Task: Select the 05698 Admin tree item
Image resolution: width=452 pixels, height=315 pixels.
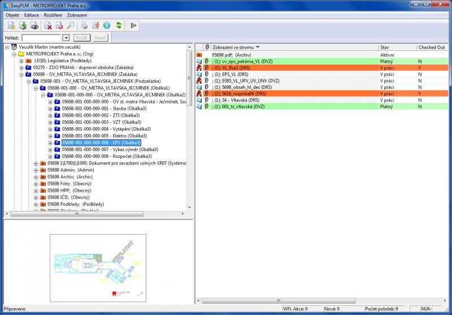Action: pyautogui.click(x=71, y=170)
